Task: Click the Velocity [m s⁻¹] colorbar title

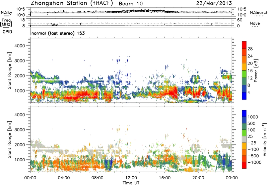Action: [265, 139]
